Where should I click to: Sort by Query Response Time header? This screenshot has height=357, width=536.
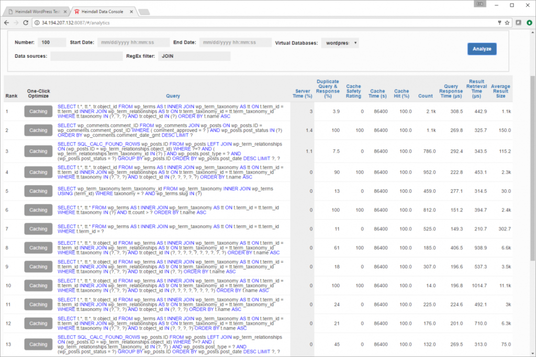tap(451, 91)
